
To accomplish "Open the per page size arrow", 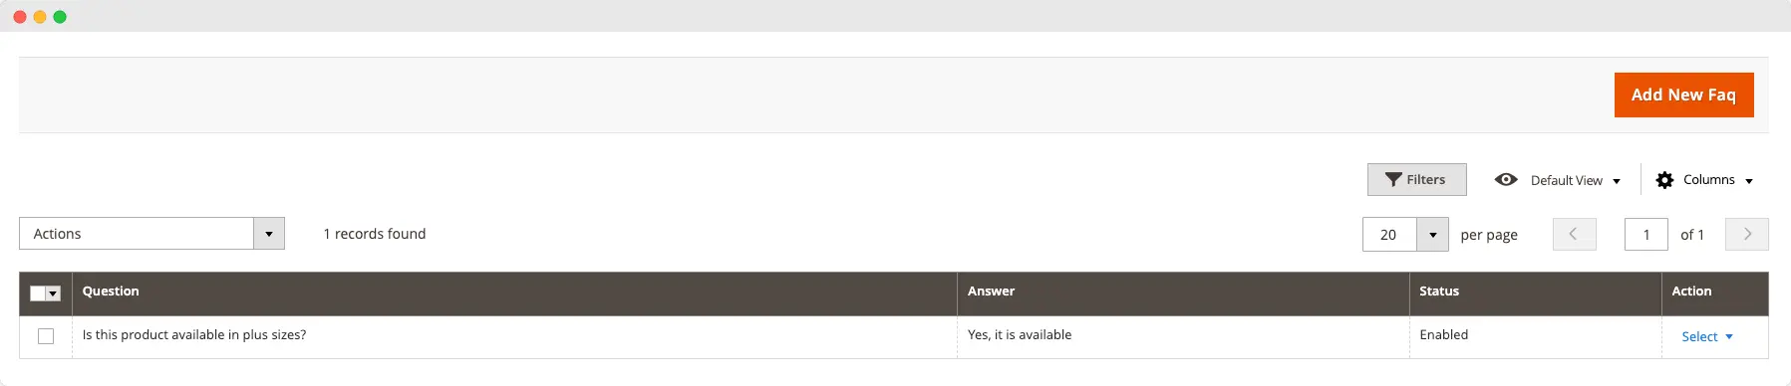I will click(1432, 235).
